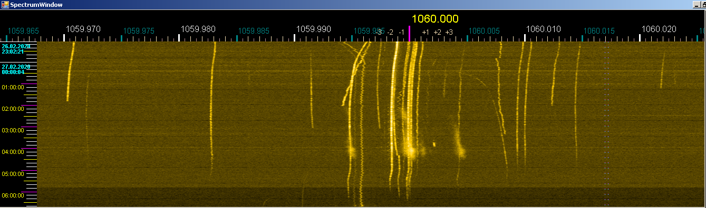The image size is (706, 208).
Task: Click the -1 offset tick label
Action: click(401, 32)
